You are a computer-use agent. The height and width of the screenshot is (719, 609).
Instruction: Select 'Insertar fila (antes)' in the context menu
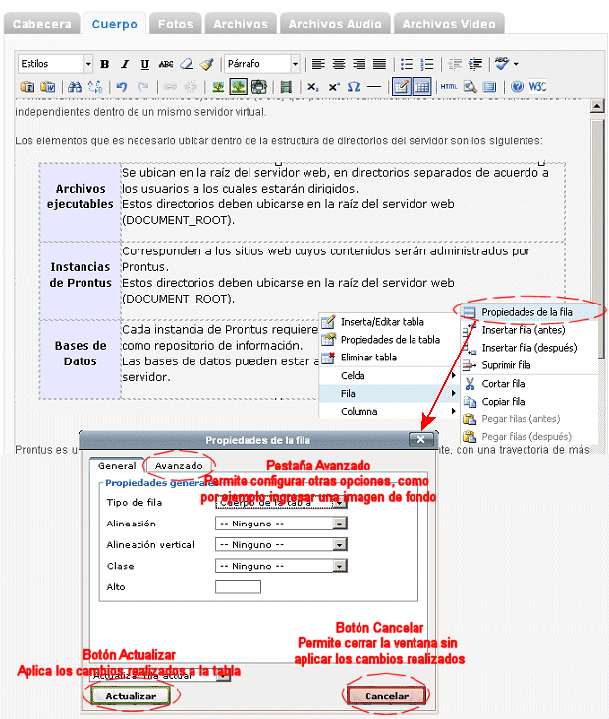(521, 330)
